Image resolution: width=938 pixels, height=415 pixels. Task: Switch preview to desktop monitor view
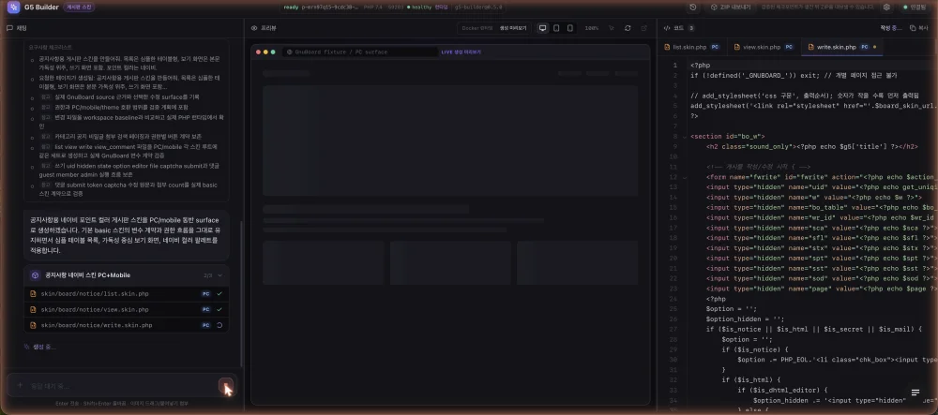click(x=542, y=28)
